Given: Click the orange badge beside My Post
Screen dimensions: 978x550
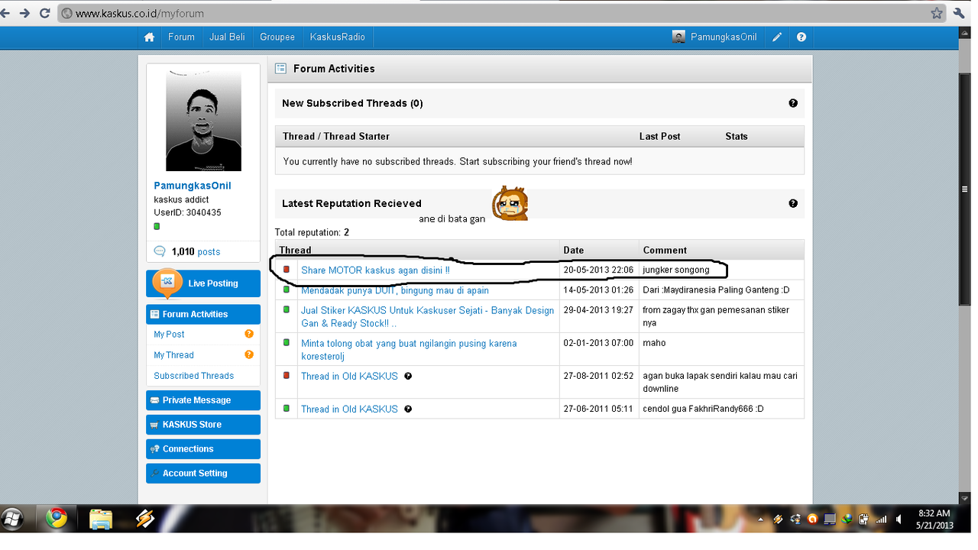Looking at the screenshot, I should tap(249, 334).
